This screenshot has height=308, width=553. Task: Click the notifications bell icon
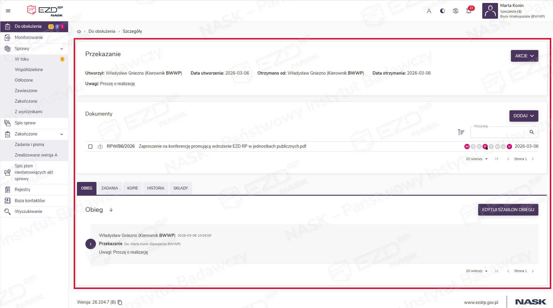point(468,11)
